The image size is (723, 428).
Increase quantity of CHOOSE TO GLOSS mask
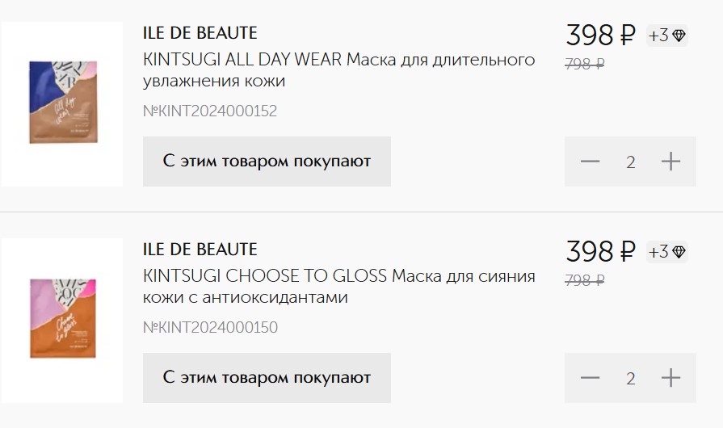(x=670, y=378)
